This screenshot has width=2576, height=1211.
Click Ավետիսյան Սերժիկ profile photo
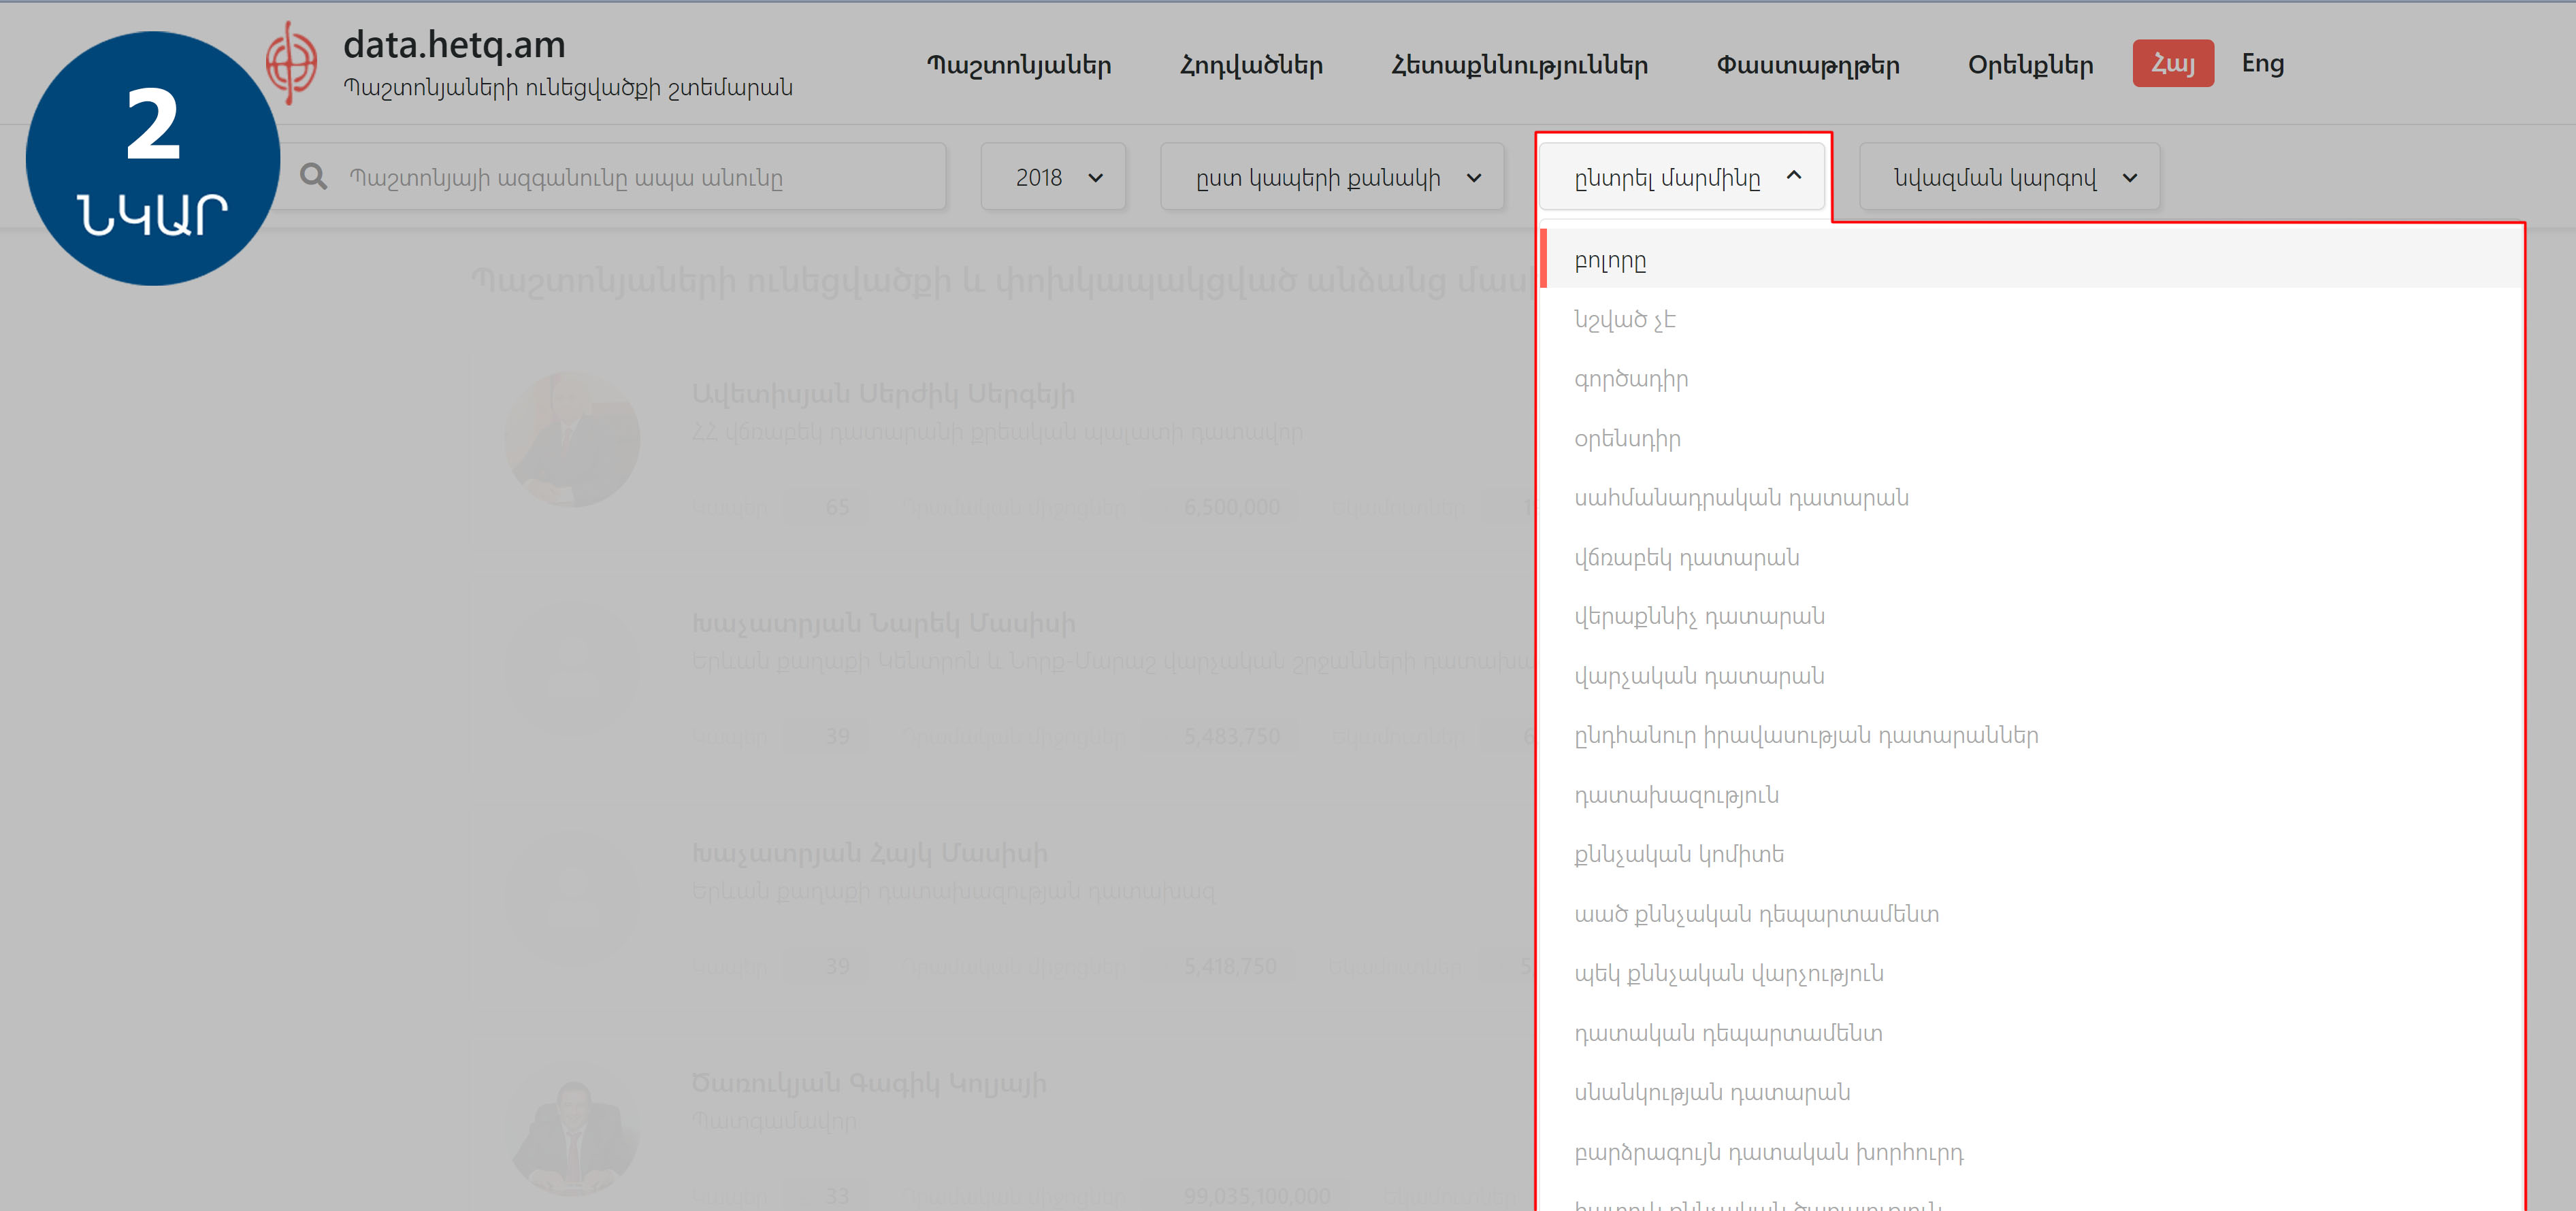[573, 439]
